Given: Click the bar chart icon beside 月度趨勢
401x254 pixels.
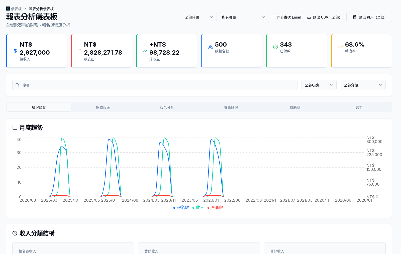Looking at the screenshot, I should click(x=15, y=128).
